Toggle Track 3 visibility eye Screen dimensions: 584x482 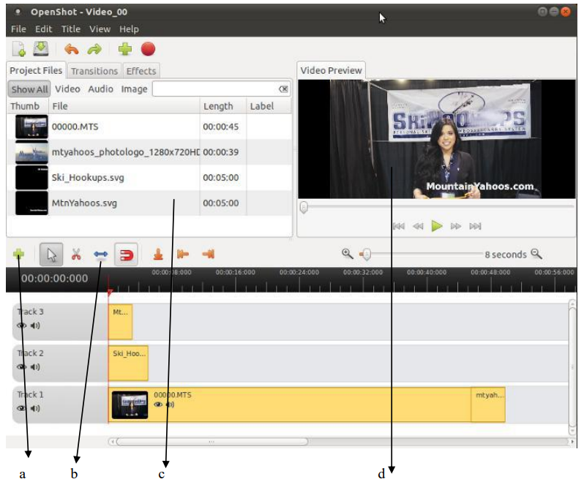pos(22,325)
